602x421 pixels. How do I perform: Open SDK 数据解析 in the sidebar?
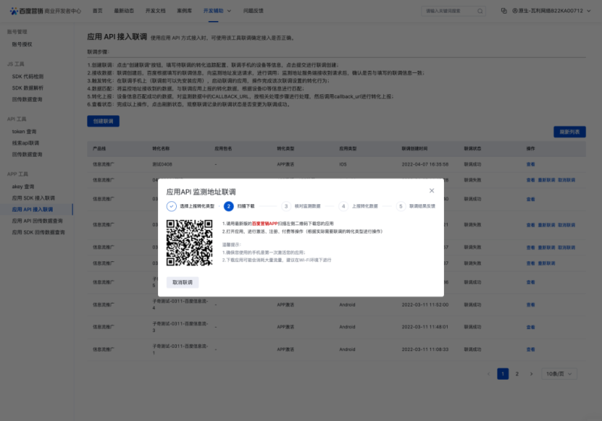(x=28, y=88)
